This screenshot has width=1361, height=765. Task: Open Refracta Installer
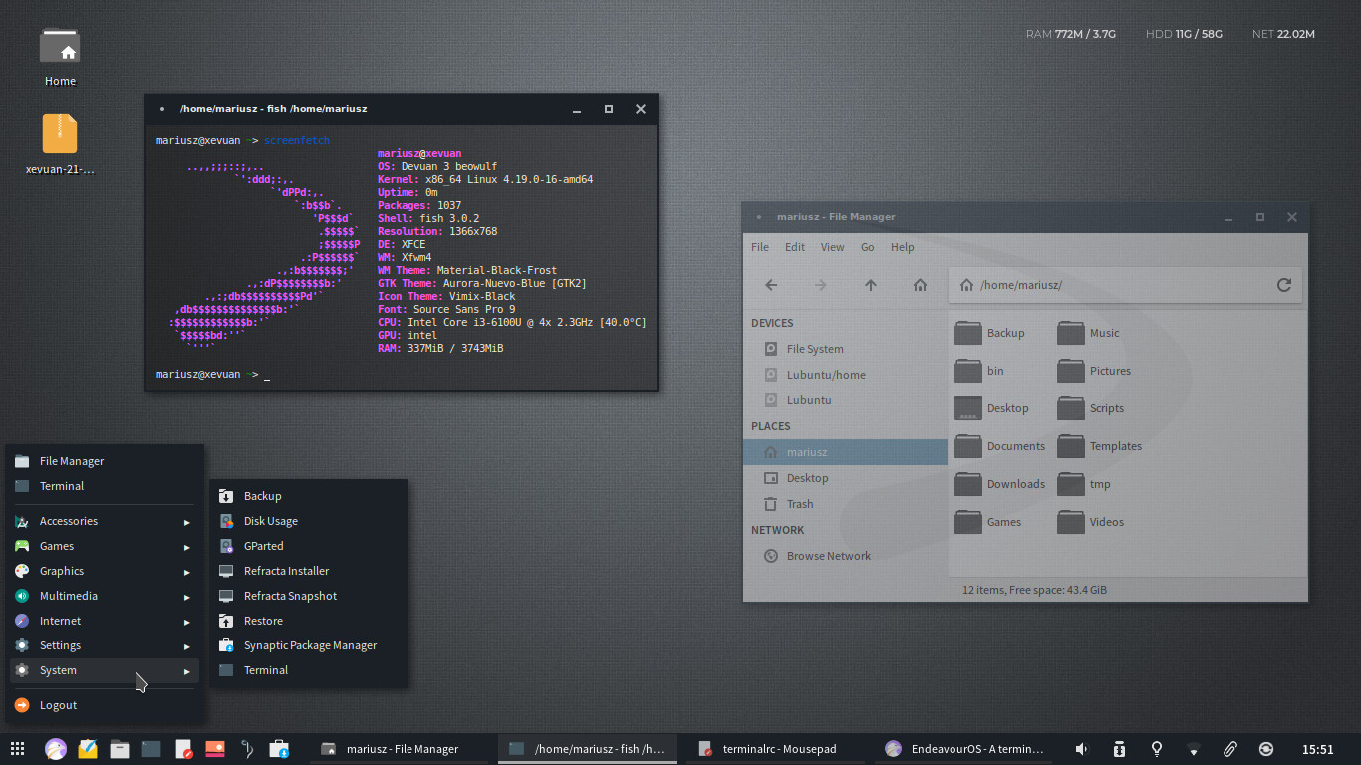(x=309, y=571)
